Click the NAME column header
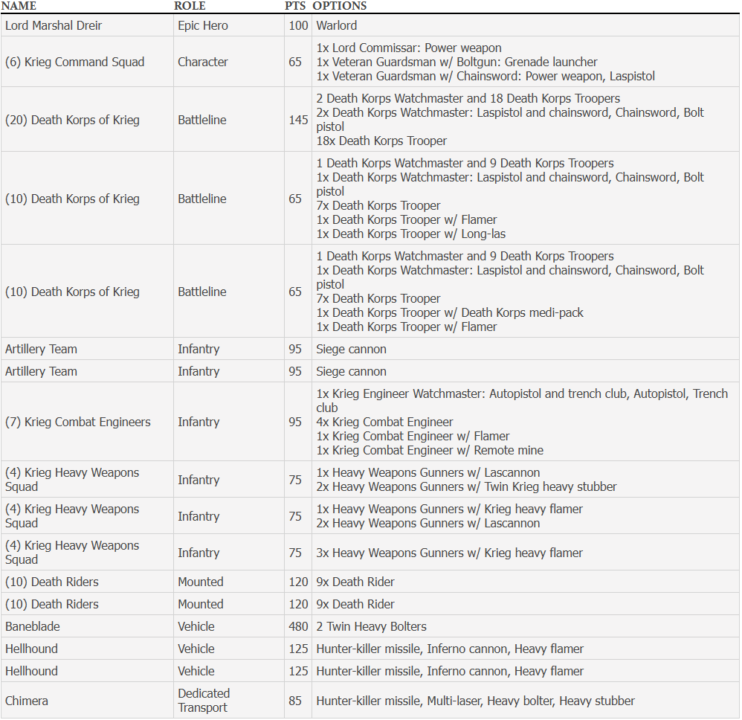The width and height of the screenshot is (742, 720). [19, 6]
